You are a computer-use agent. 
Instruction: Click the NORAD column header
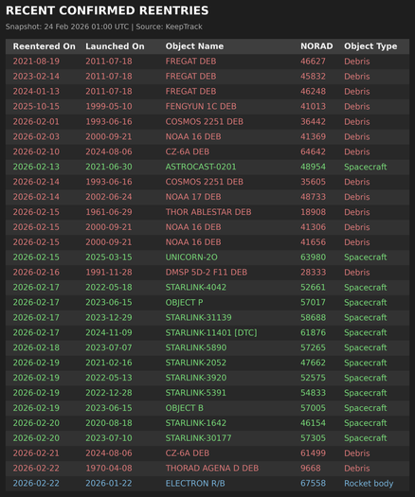(316, 46)
